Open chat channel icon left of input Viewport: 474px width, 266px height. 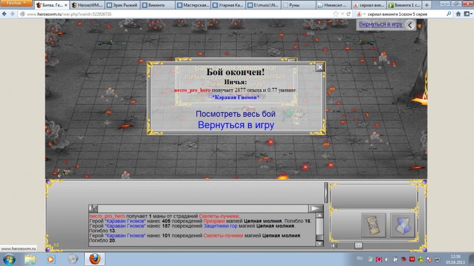(93, 208)
